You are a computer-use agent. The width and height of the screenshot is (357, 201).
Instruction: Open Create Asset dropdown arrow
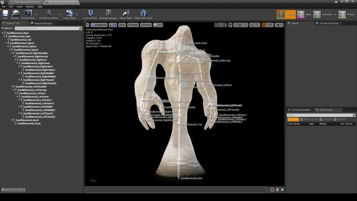tap(77, 14)
